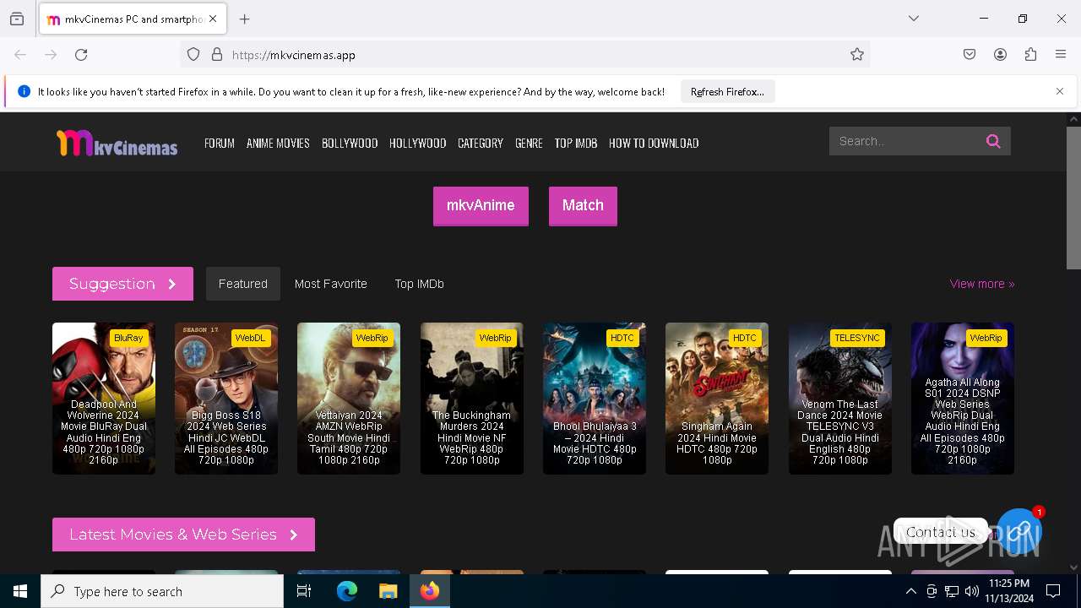
Task: Click the taskbar search box
Action: point(162,591)
